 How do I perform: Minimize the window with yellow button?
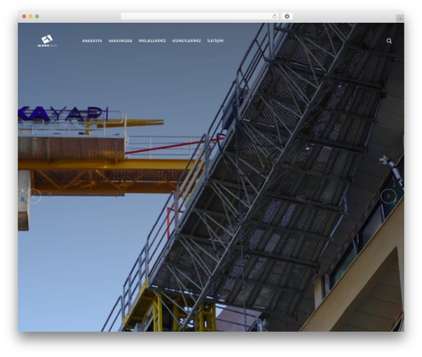tap(30, 16)
